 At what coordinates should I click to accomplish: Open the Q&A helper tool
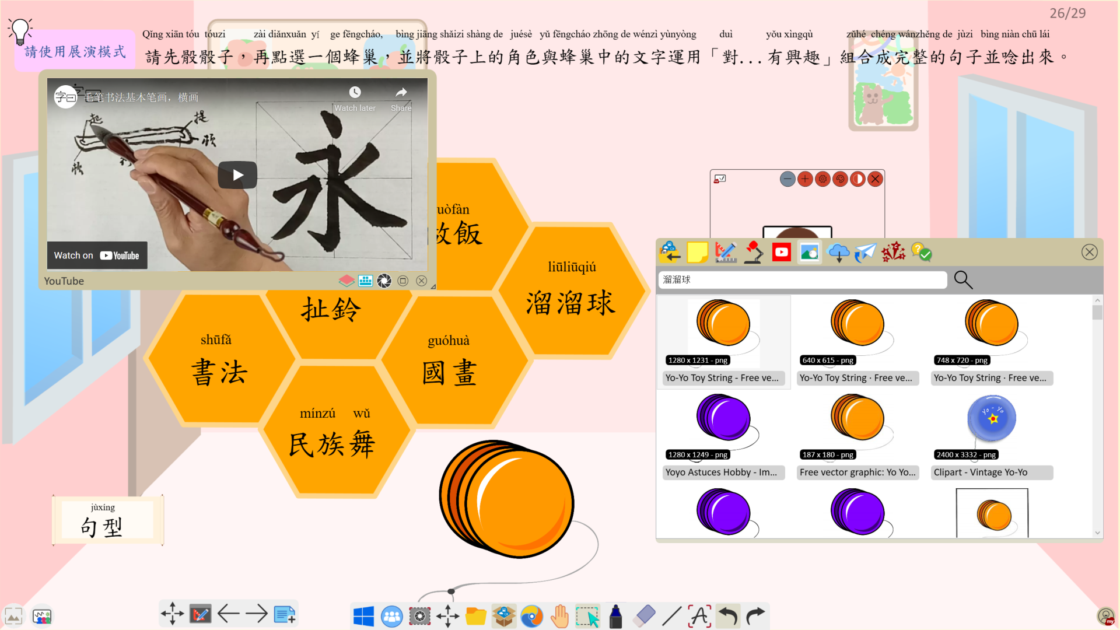coord(921,252)
